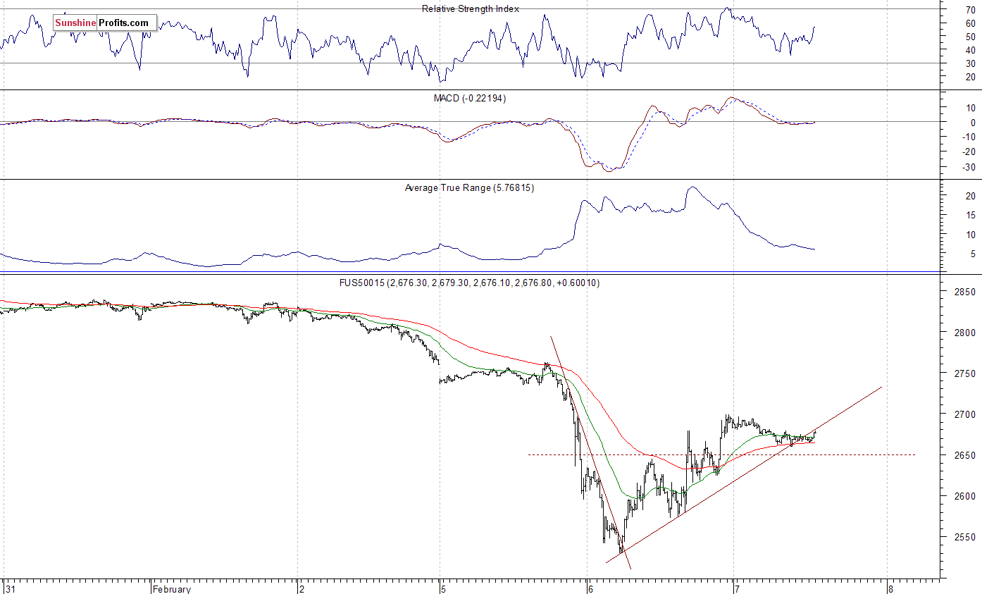Screen dimensions: 982x594
Task: Click the 7 date axis label
Action: [x=736, y=588]
